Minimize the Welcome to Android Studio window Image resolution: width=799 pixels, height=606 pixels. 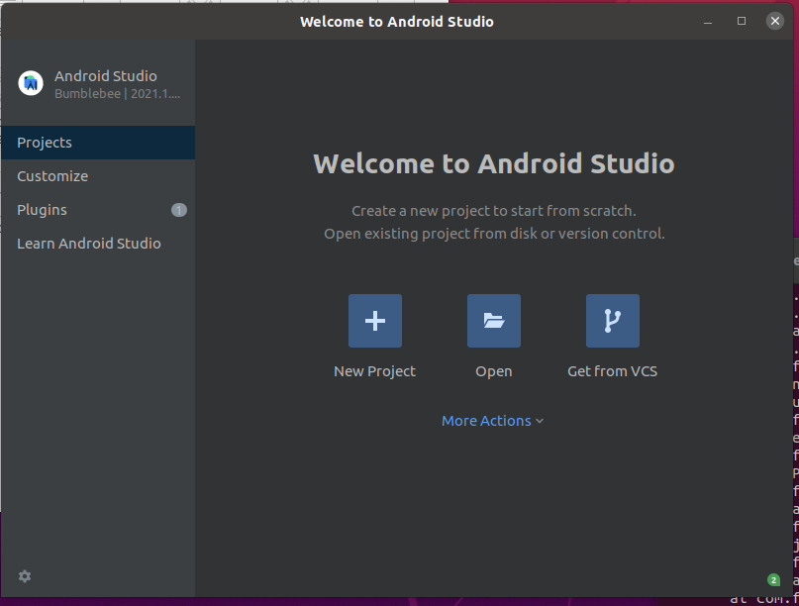[x=708, y=22]
